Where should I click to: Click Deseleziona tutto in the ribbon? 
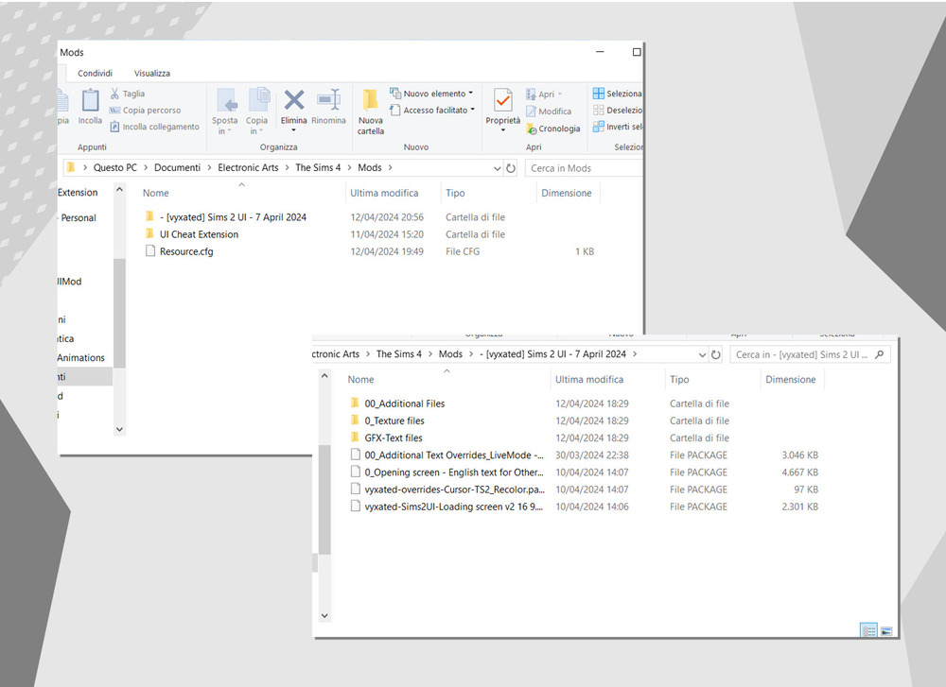click(617, 111)
